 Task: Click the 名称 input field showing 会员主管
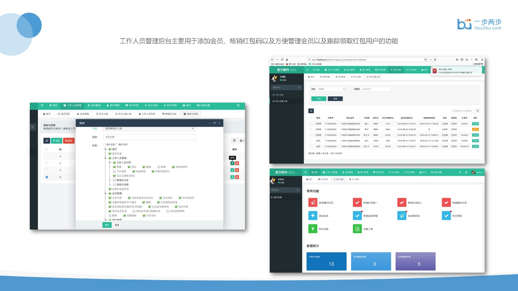coord(149,137)
